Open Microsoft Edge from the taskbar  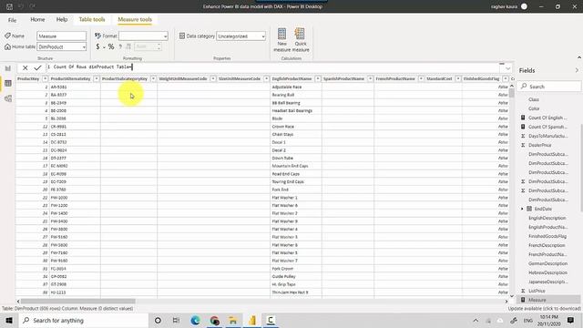click(195, 320)
